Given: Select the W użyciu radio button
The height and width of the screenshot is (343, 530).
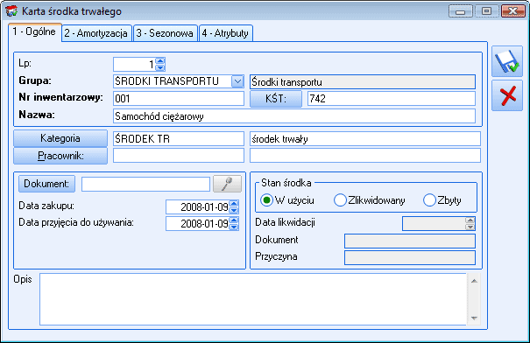Looking at the screenshot, I should [266, 200].
